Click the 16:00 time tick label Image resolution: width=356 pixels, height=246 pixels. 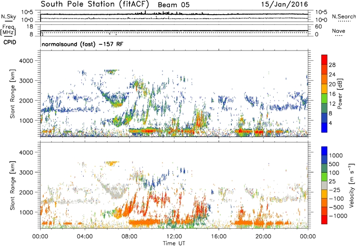click(x=218, y=237)
